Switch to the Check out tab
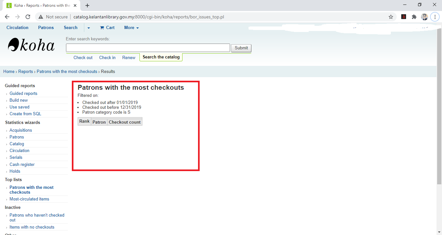Image resolution: width=442 pixels, height=235 pixels. [x=83, y=57]
